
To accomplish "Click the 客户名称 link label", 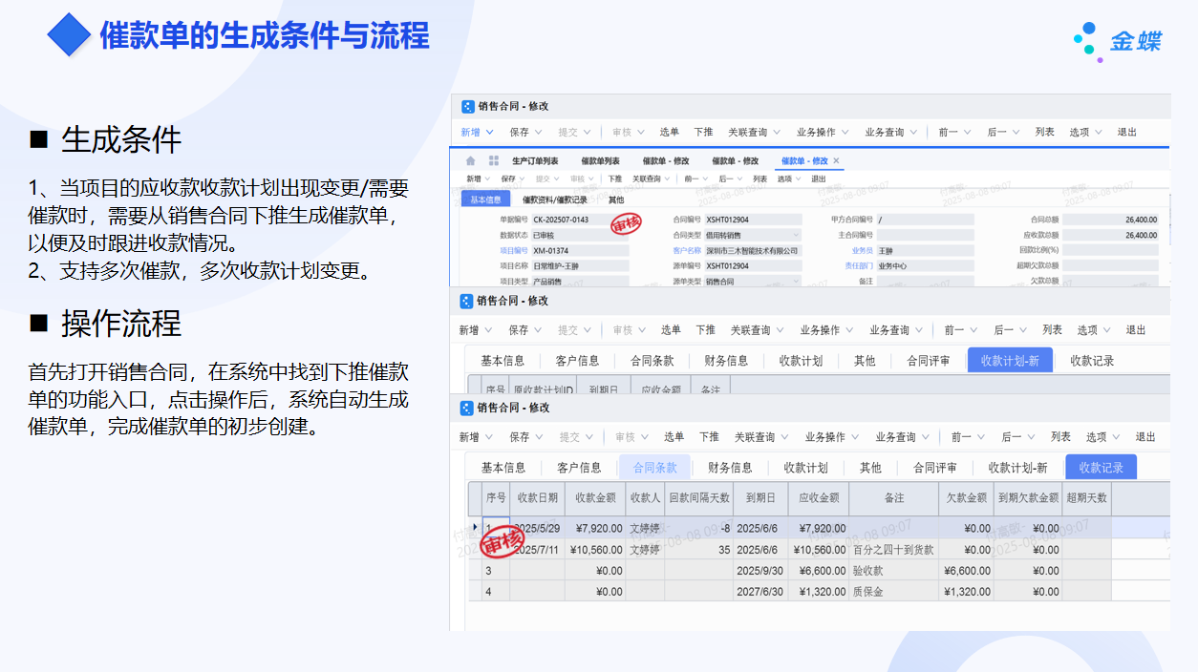I will [687, 250].
